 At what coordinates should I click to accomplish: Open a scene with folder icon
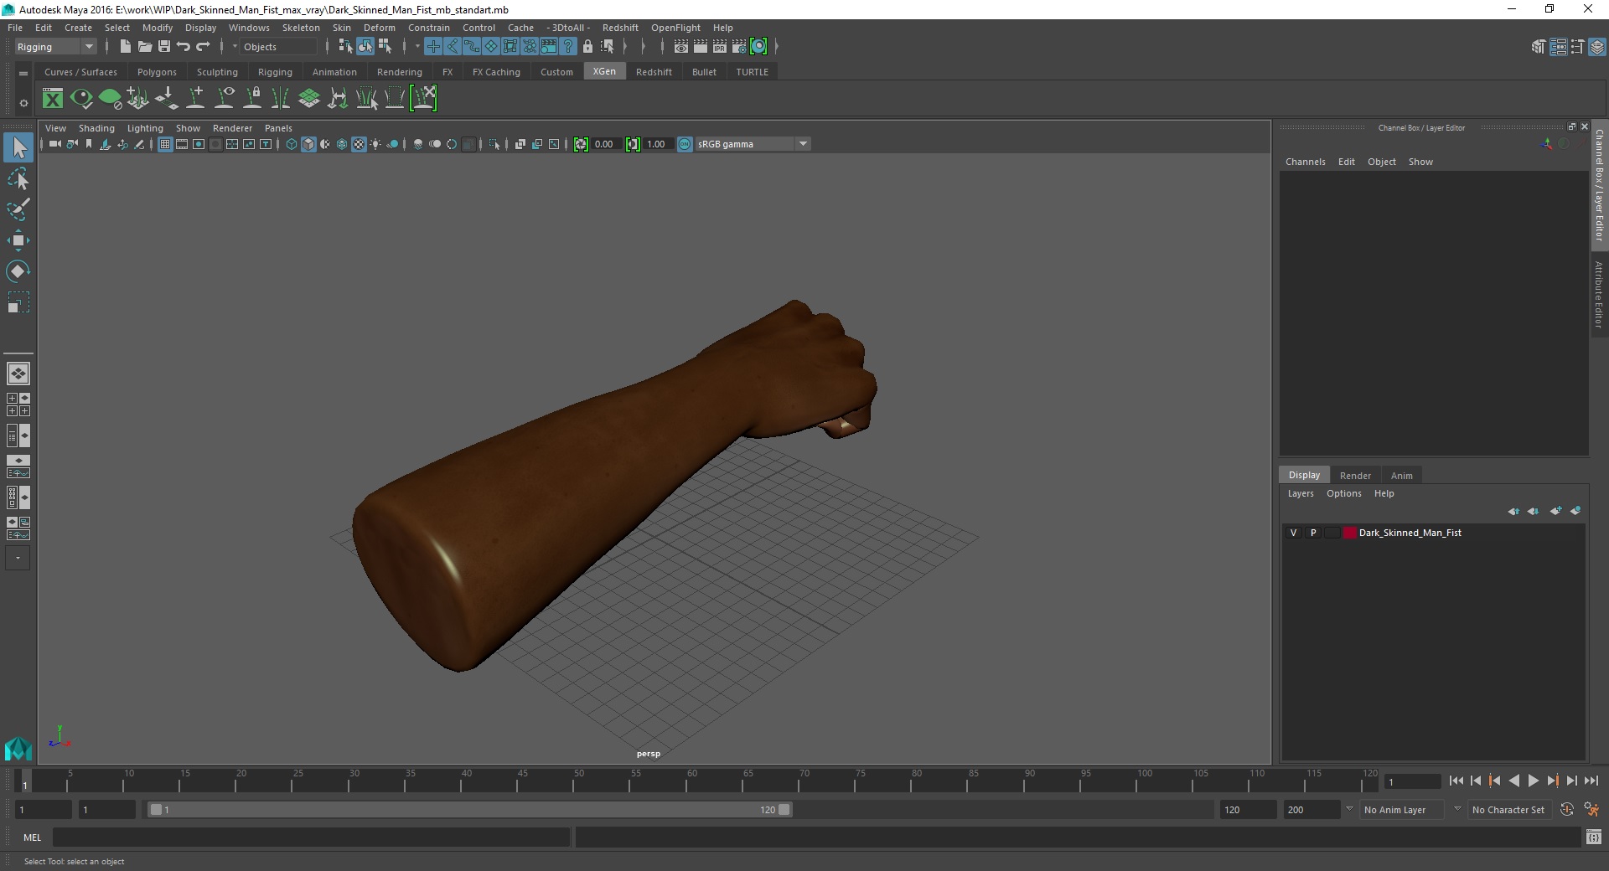pyautogui.click(x=144, y=47)
